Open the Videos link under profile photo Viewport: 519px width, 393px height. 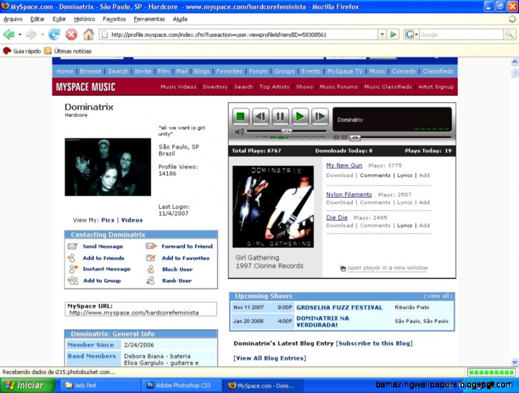click(132, 220)
